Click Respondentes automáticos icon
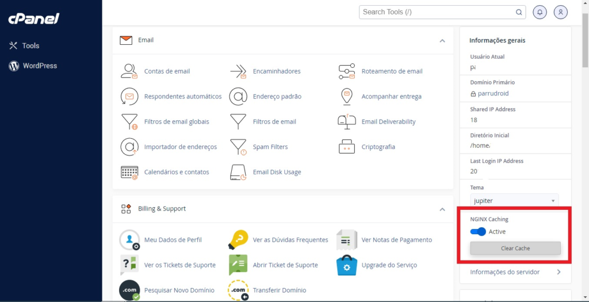The width and height of the screenshot is (589, 302). coord(129,97)
